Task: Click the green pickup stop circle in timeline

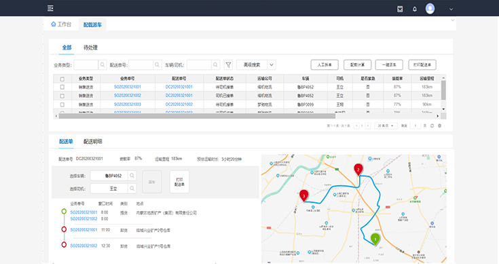Action: coord(64,212)
